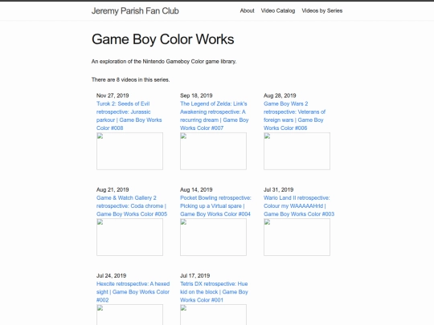Click the Aug 21, 2019 date text
This screenshot has height=325, width=434.
[x=113, y=190]
